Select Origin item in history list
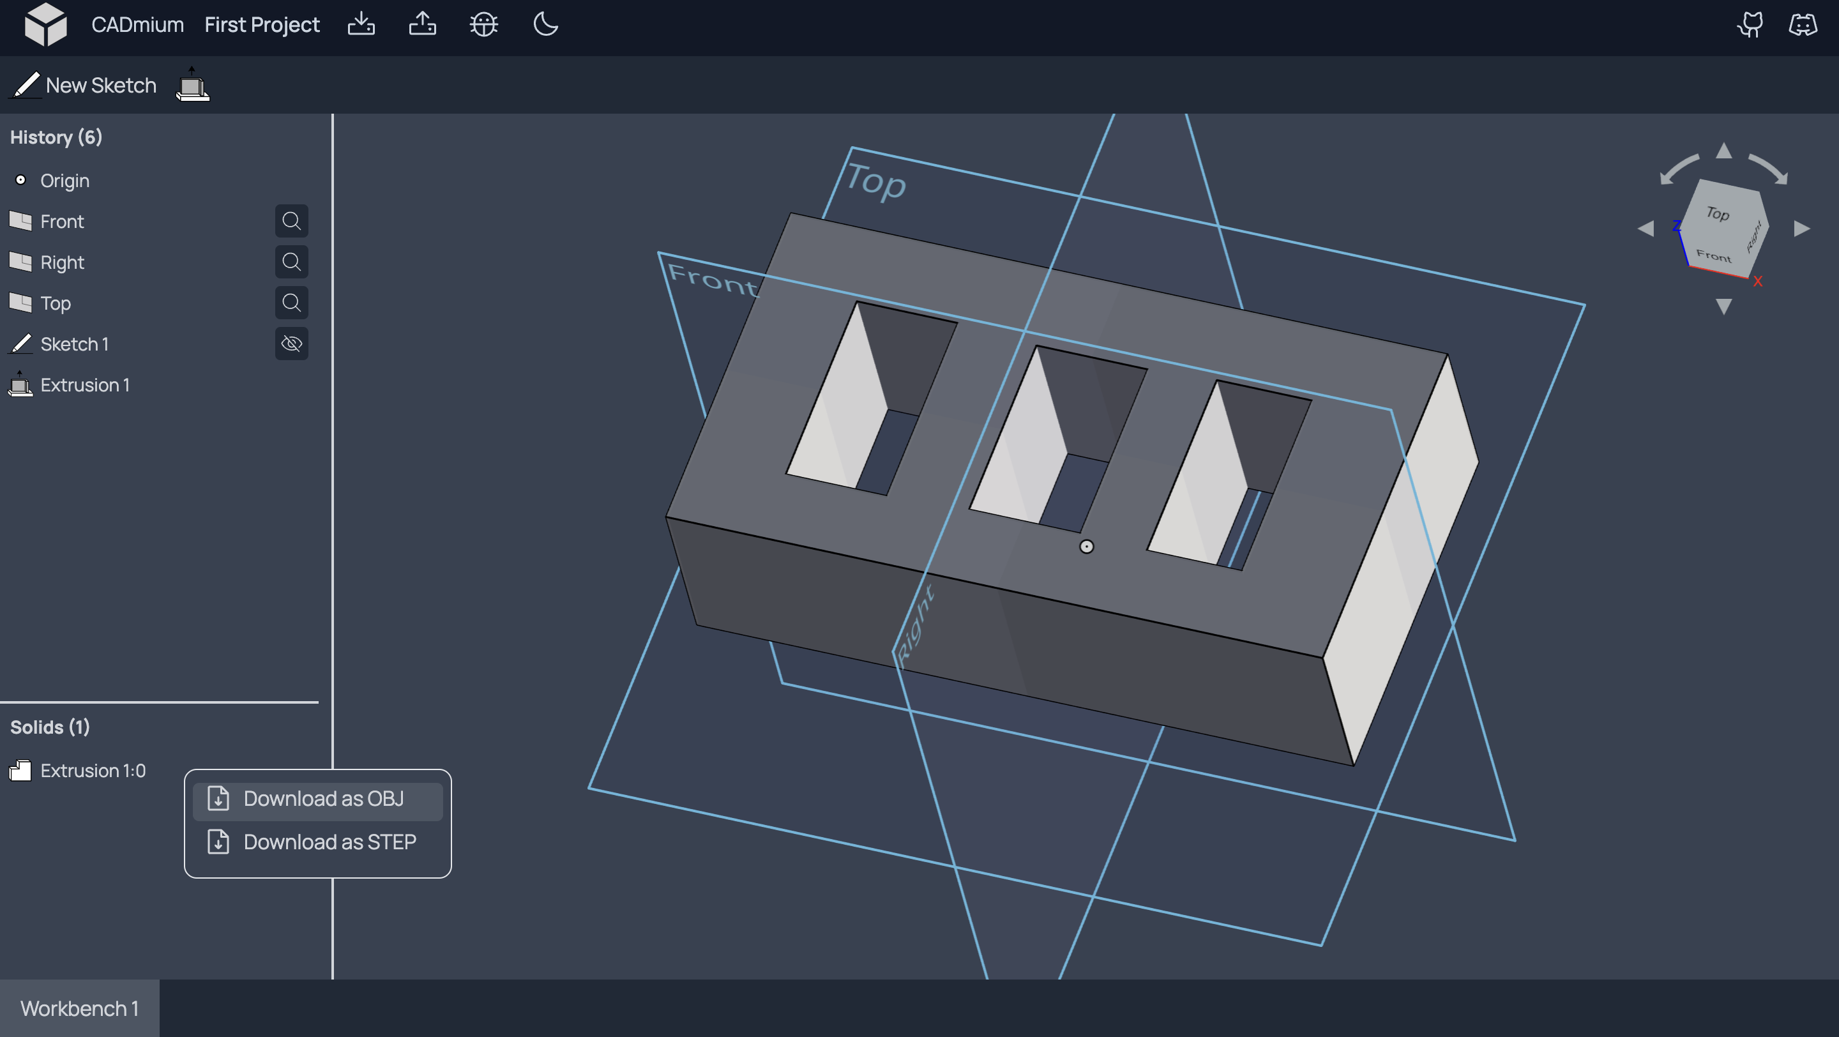1839x1037 pixels. pyautogui.click(x=63, y=178)
